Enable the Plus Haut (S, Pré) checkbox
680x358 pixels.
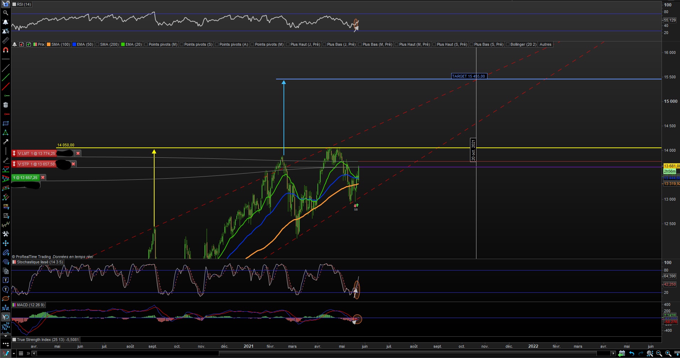[434, 44]
